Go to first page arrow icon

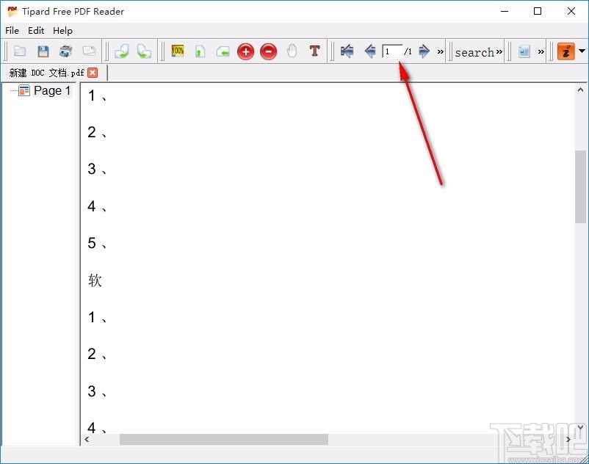click(x=347, y=51)
